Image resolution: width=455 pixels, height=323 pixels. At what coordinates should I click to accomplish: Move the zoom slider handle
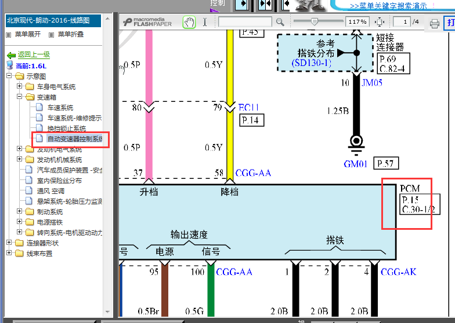point(315,21)
